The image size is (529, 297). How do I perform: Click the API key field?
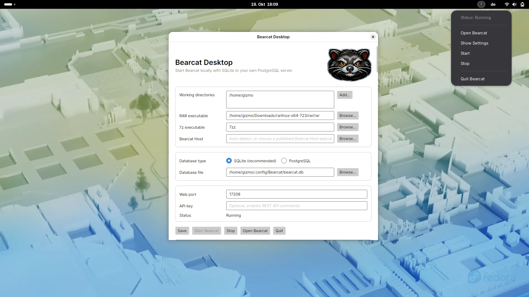tap(296, 206)
